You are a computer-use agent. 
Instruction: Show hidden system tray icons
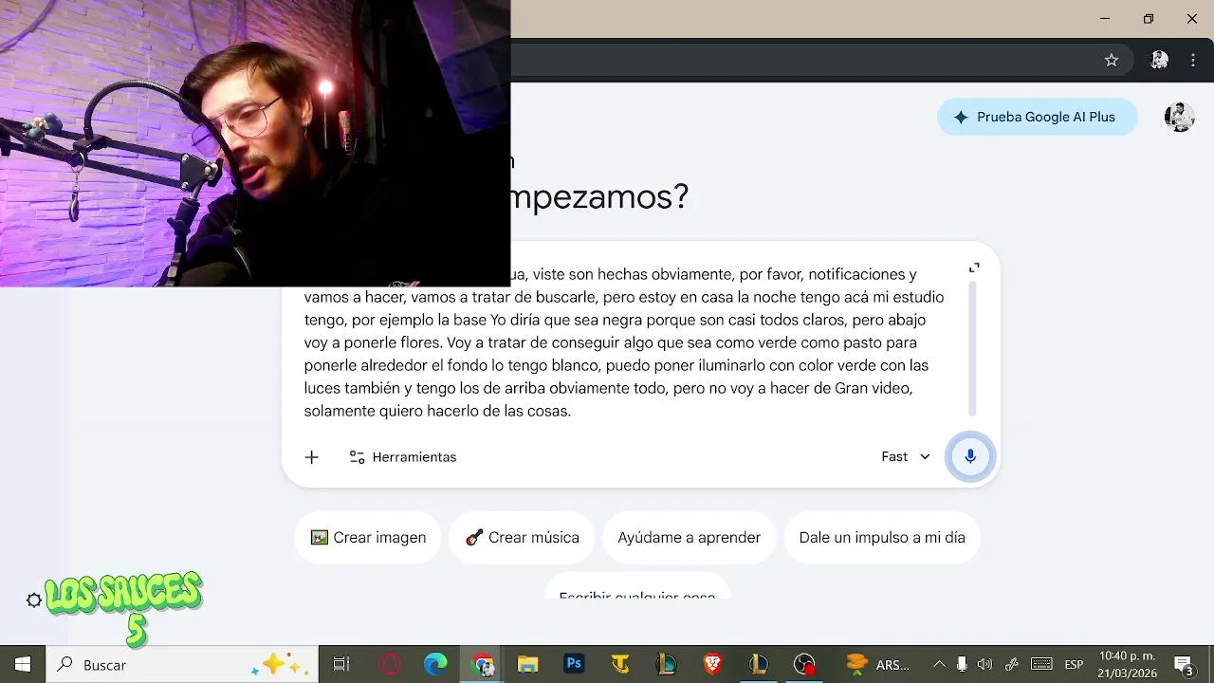click(x=939, y=665)
